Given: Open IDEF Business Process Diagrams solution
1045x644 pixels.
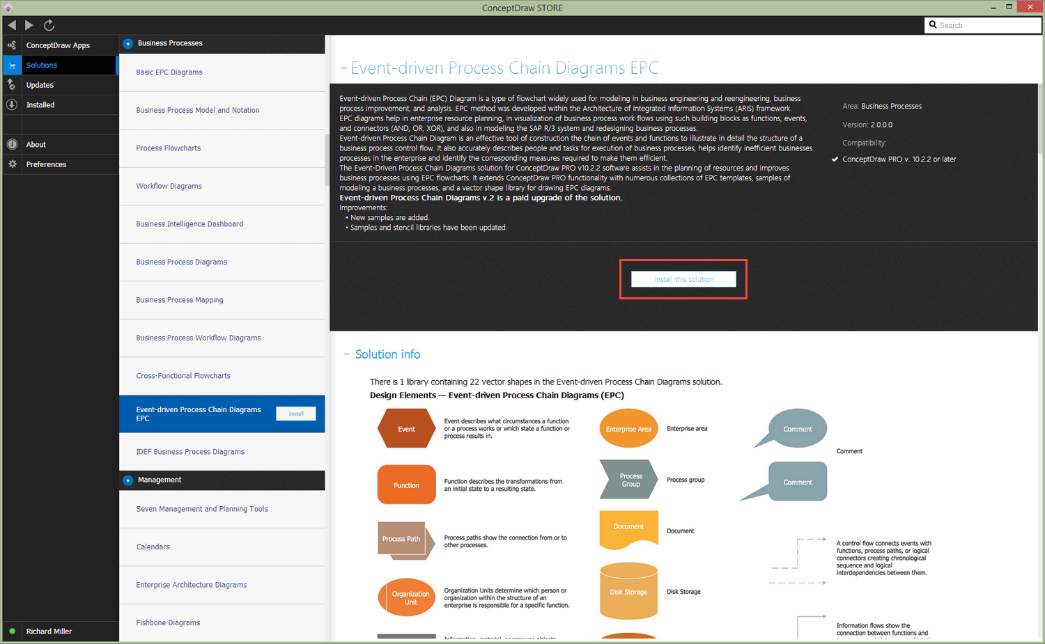Looking at the screenshot, I should pyautogui.click(x=222, y=452).
